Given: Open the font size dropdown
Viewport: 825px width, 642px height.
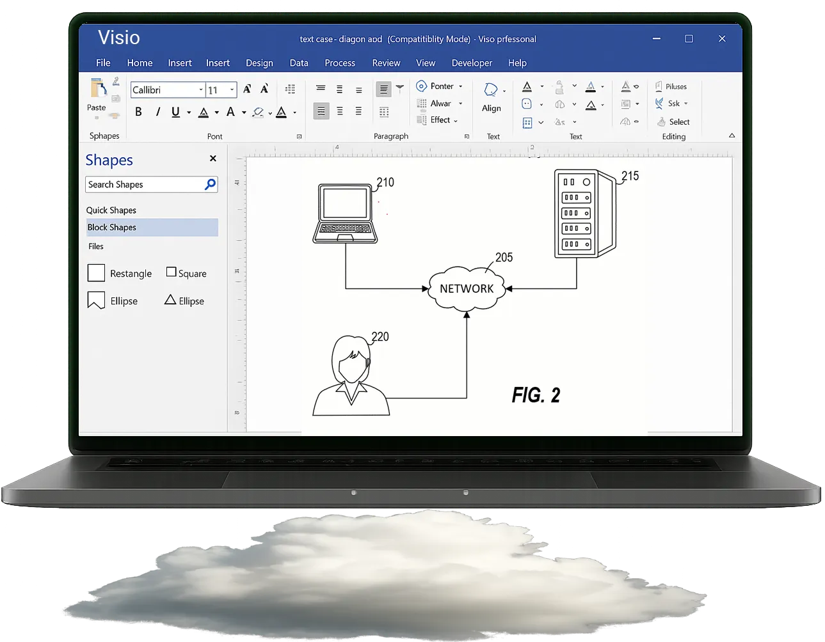Looking at the screenshot, I should coord(231,90).
